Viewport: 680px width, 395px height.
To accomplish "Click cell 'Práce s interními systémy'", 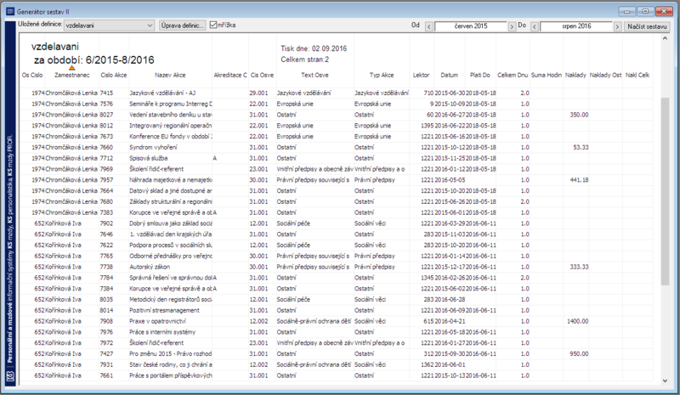I will point(162,332).
